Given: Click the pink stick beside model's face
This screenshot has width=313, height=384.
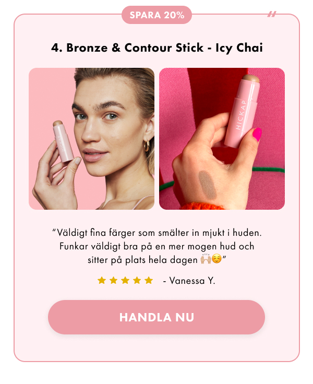Looking at the screenshot, I should coord(63,141).
